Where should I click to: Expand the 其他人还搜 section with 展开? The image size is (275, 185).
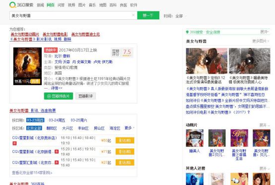[265, 168]
